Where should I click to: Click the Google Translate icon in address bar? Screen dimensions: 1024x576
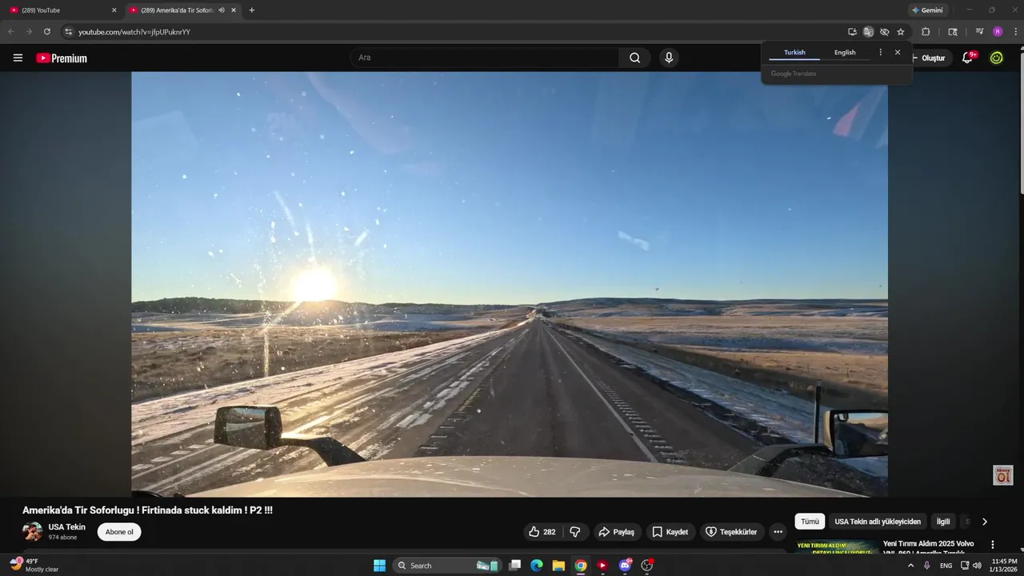coord(868,32)
